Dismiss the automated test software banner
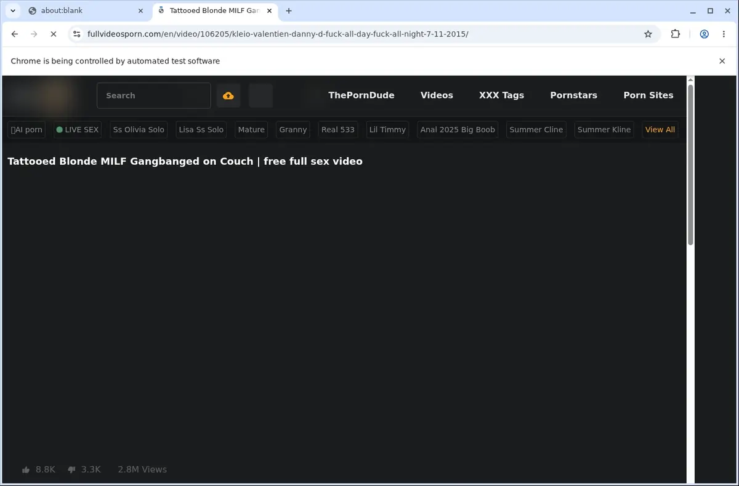739x486 pixels. tap(722, 61)
